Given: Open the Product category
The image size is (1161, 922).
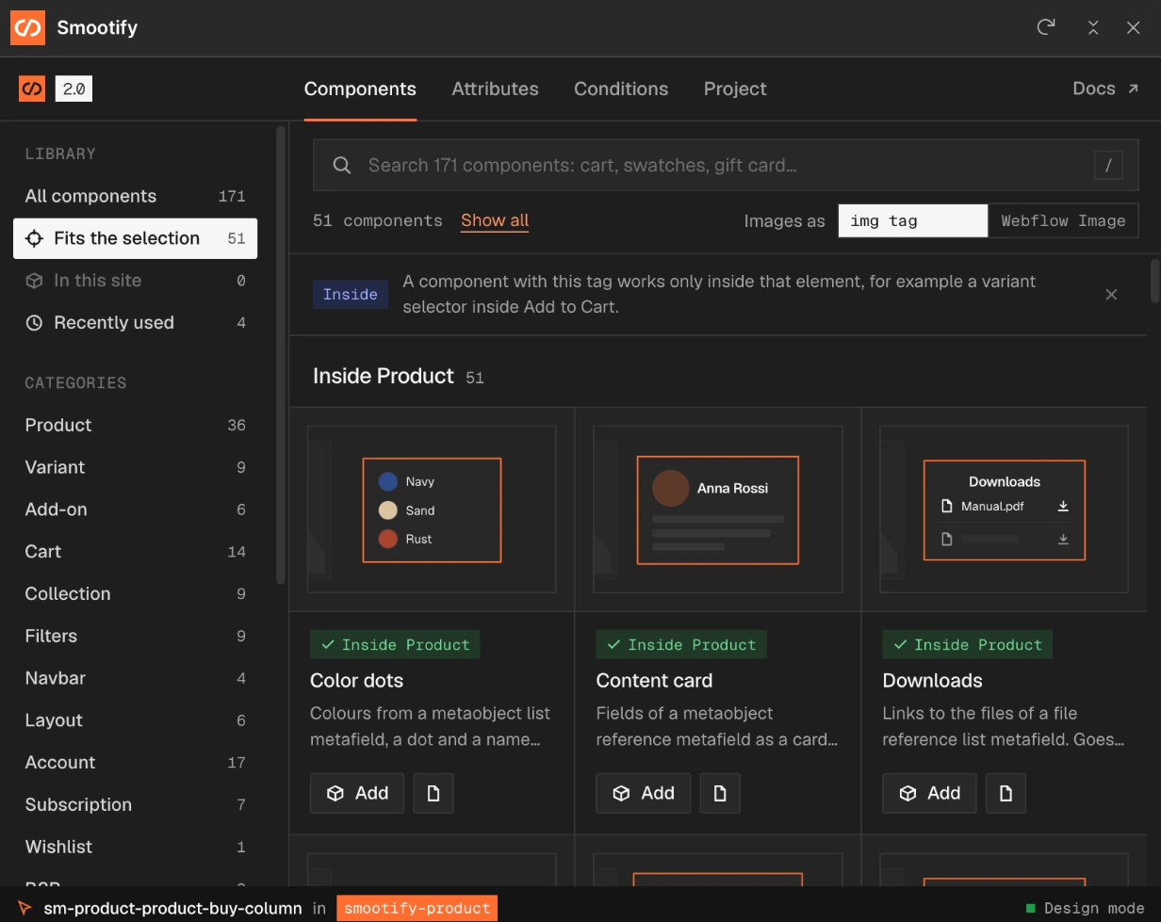Looking at the screenshot, I should tap(135, 425).
